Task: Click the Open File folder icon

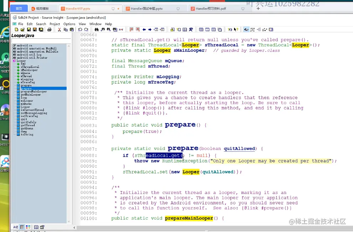Action: pyautogui.click(x=22, y=29)
